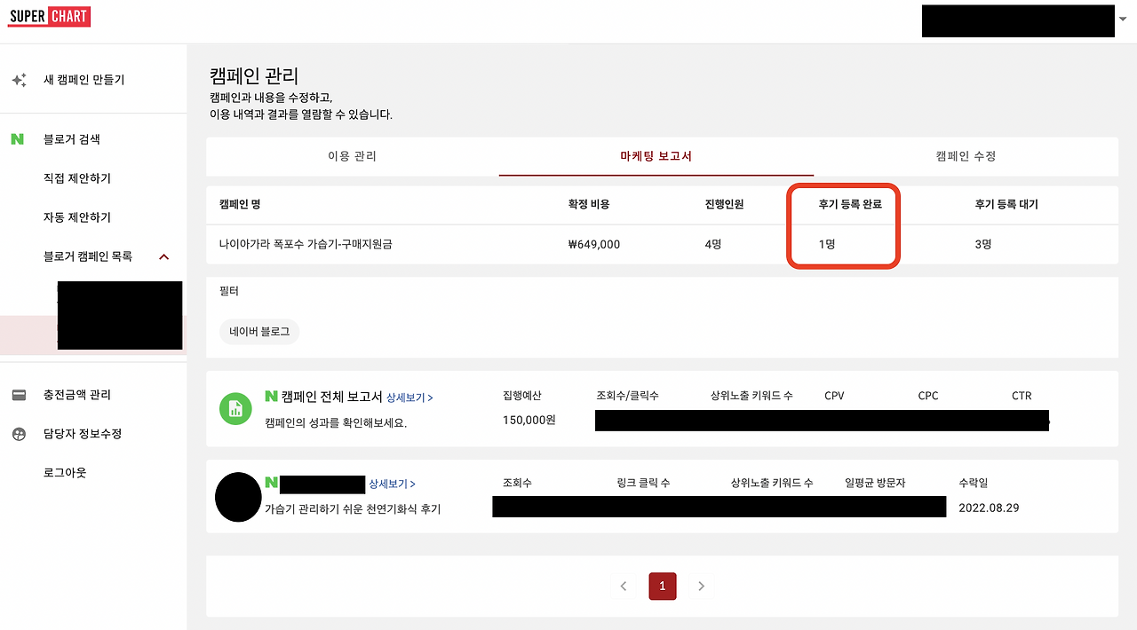Select the green report document icon
Image resolution: width=1137 pixels, height=630 pixels.
point(235,408)
